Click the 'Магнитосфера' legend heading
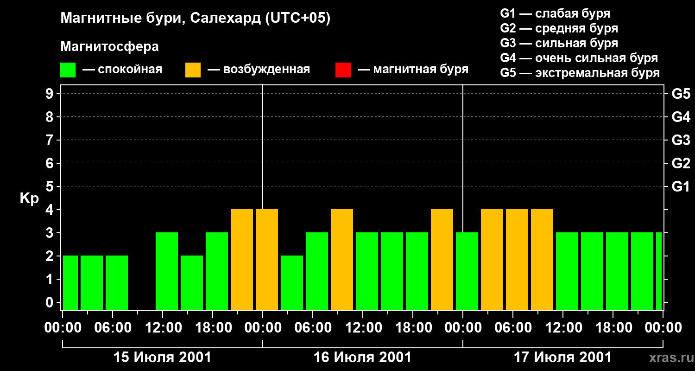The image size is (695, 371). [x=109, y=47]
